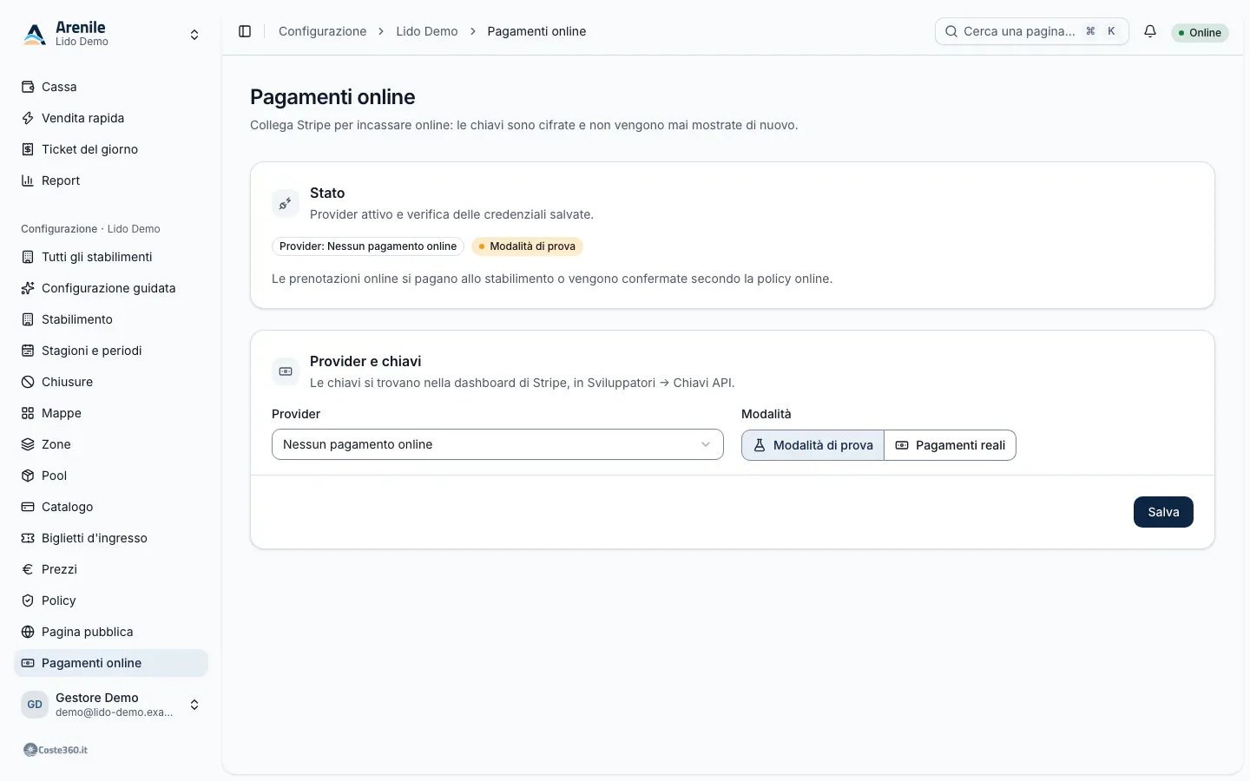Select Modalità di prova mode
The image size is (1250, 781).
[812, 445]
